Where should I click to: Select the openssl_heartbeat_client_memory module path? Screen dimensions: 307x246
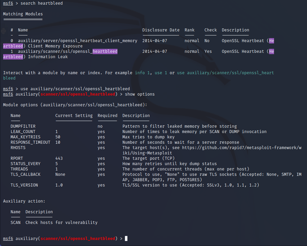(x=78, y=41)
